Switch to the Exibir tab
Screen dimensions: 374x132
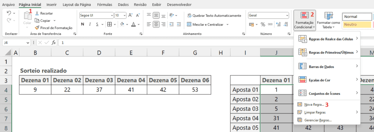coord(157,4)
